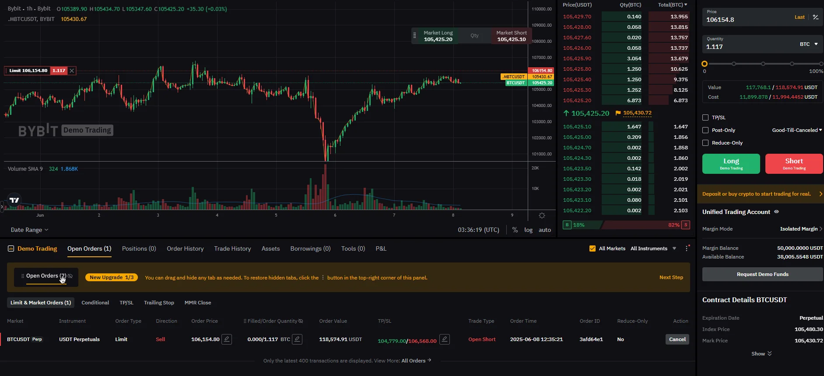Viewport: 824px width, 376px height.
Task: Click the quantity slider handle at 0
Action: (704, 64)
